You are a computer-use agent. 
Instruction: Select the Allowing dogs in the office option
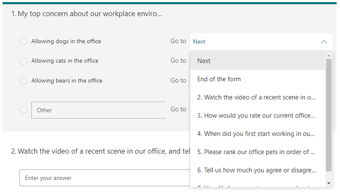click(23, 41)
